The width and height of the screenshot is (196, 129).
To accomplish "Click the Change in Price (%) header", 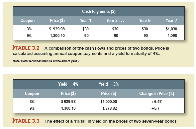I will [157, 94].
